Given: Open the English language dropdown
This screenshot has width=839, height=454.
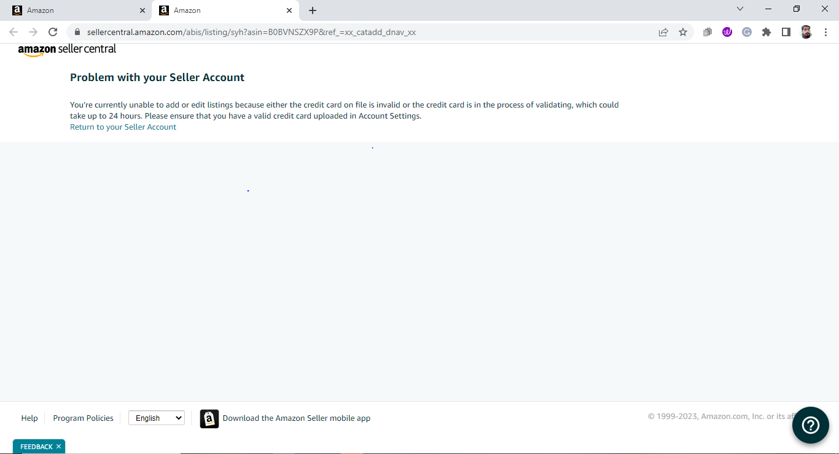Looking at the screenshot, I should click(157, 418).
